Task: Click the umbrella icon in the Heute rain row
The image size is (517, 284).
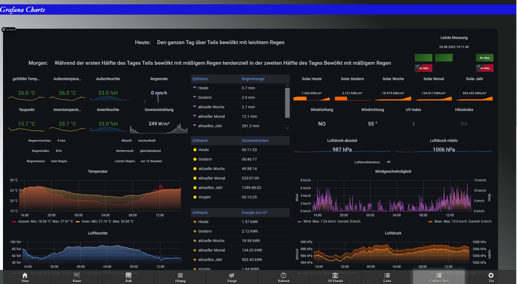Action: pos(195,88)
